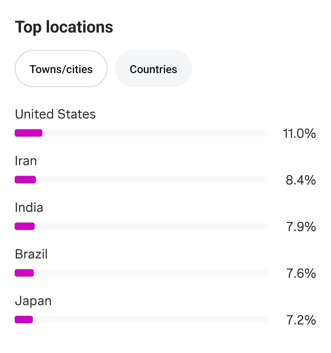Select the Brazil label
Screen dimensions: 331x353
[31, 254]
